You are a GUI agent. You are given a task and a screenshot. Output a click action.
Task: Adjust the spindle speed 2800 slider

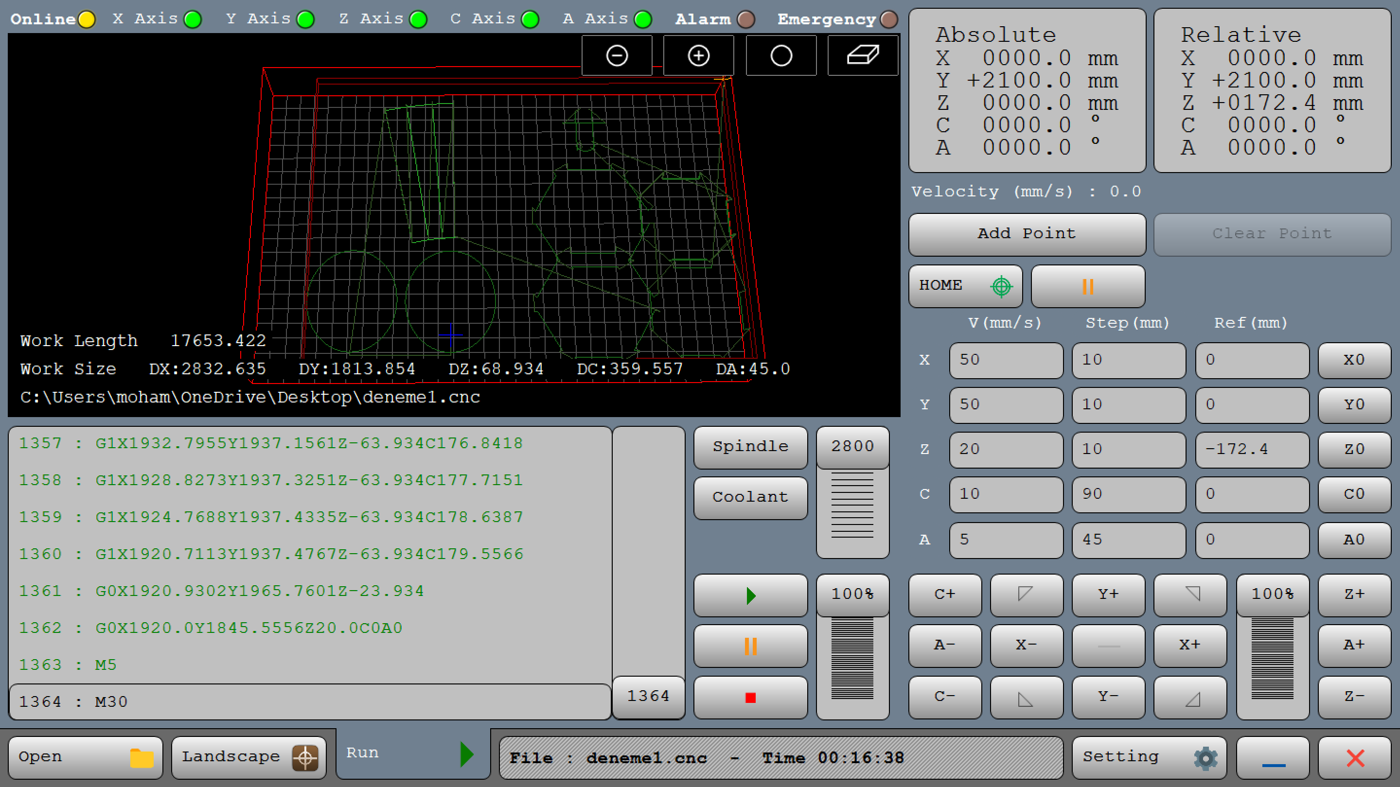pyautogui.click(x=852, y=446)
